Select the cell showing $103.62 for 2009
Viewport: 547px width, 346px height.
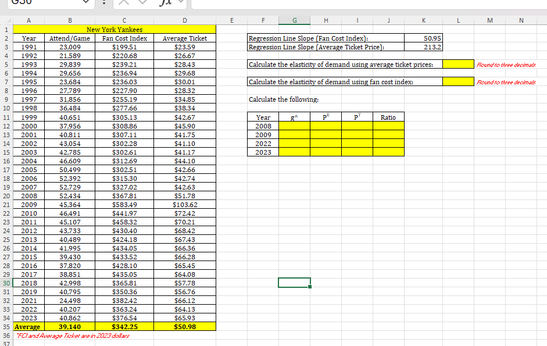pyautogui.click(x=184, y=204)
